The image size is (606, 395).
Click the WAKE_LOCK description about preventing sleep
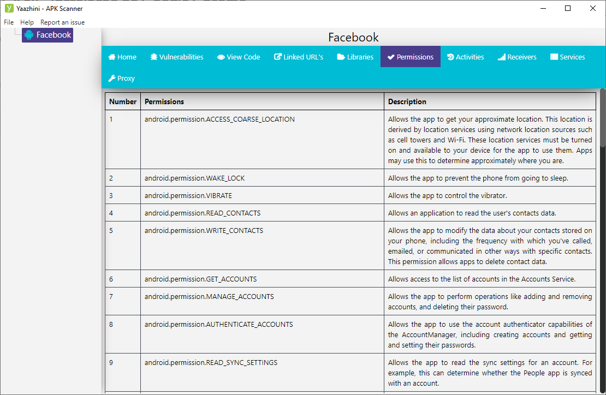click(x=478, y=178)
